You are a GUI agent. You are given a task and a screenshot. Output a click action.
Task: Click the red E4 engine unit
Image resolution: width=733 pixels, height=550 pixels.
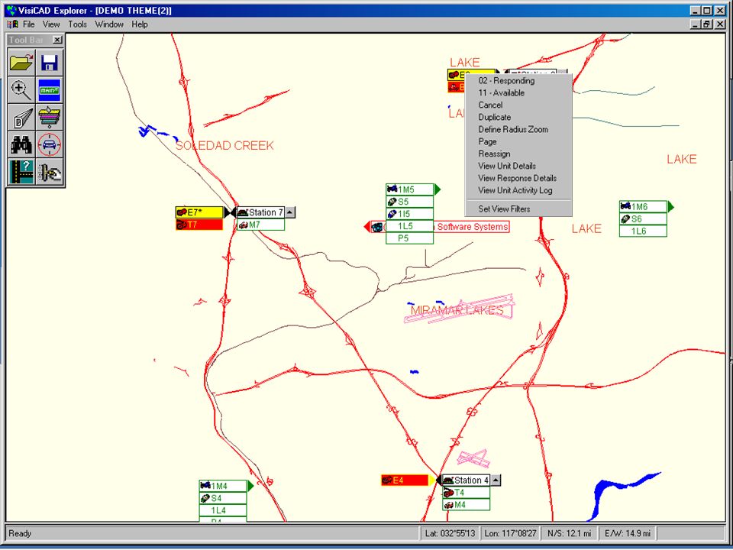coord(405,480)
